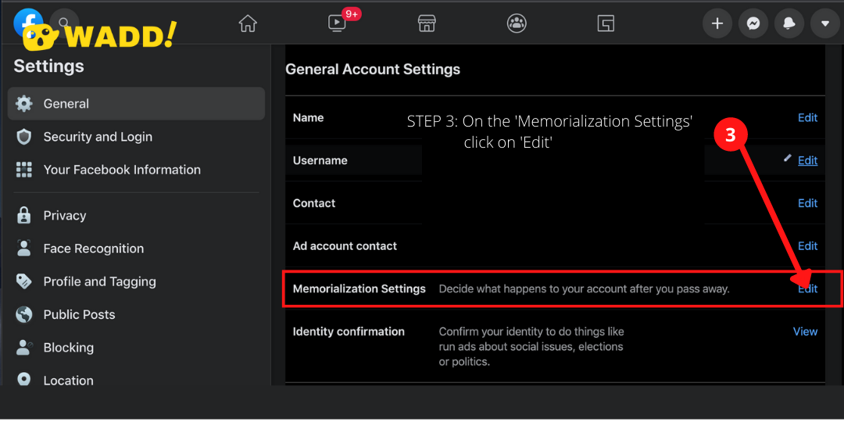Click the Contact row label

314,203
